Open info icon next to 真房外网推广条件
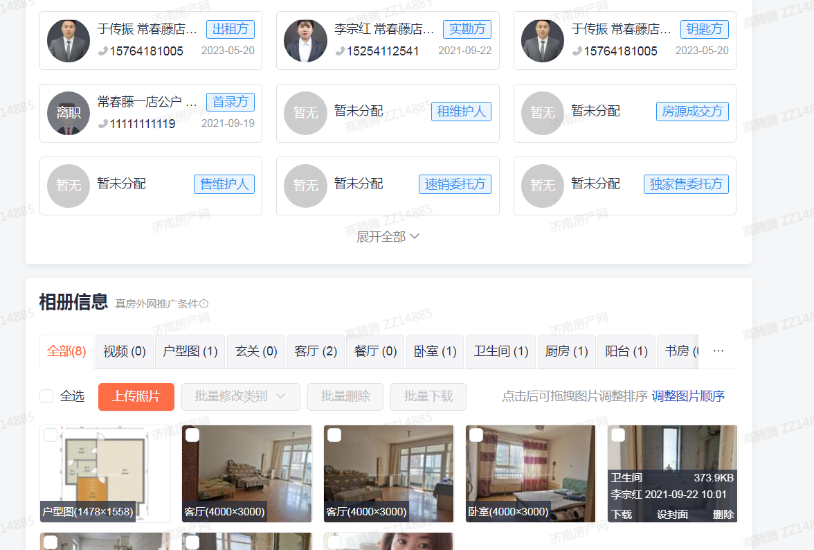This screenshot has width=814, height=550. (x=204, y=304)
